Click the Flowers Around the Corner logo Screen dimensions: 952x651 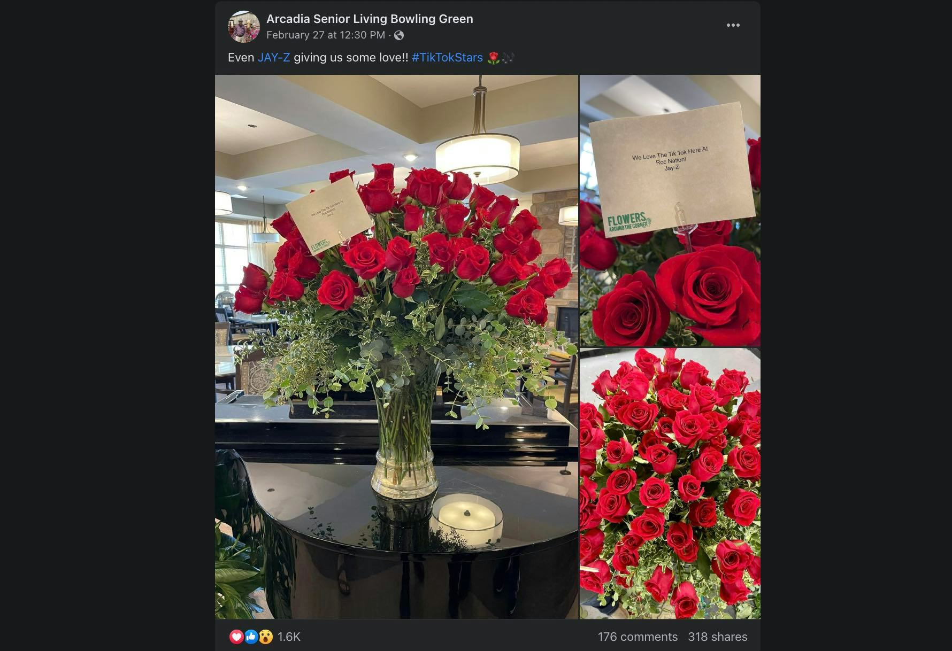629,221
